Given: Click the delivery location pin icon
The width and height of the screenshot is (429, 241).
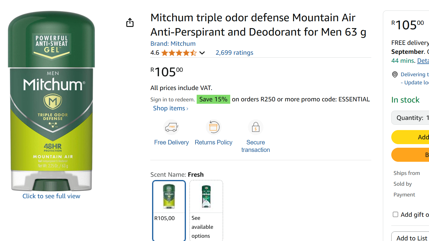Looking at the screenshot, I should coord(395,74).
